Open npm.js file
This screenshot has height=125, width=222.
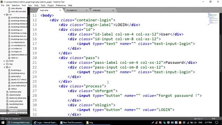click(14, 89)
